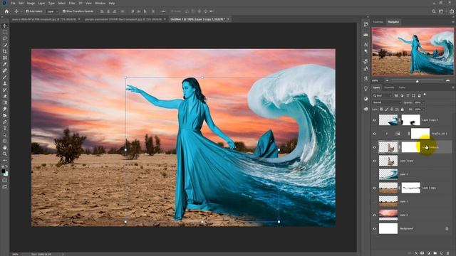This screenshot has height=256, width=456.
Task: Open the Image menu
Action: coord(31,3)
